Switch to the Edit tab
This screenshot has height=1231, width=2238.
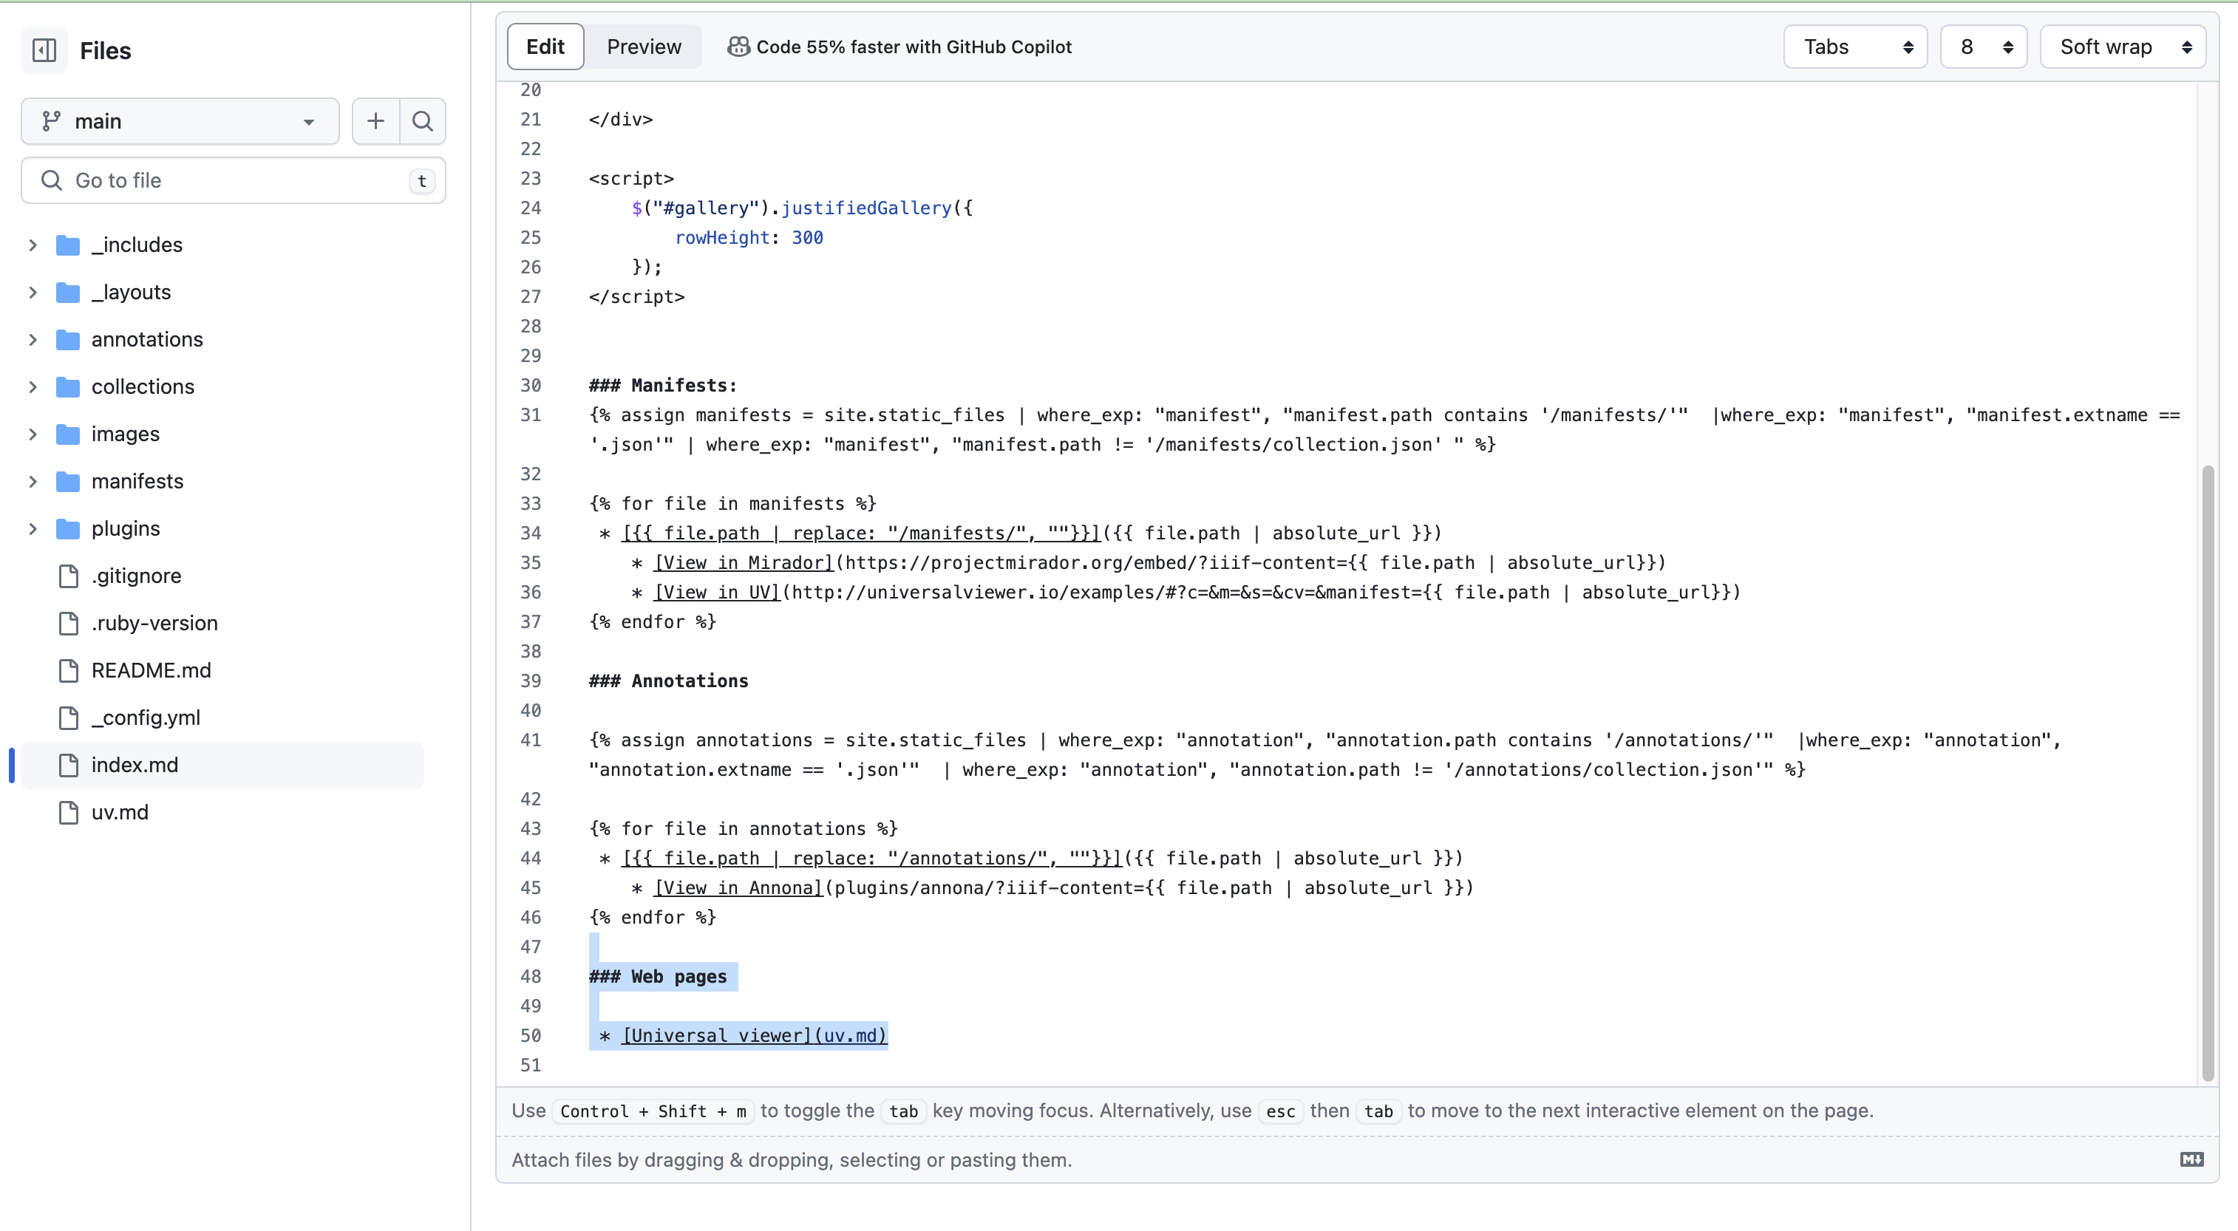(545, 47)
